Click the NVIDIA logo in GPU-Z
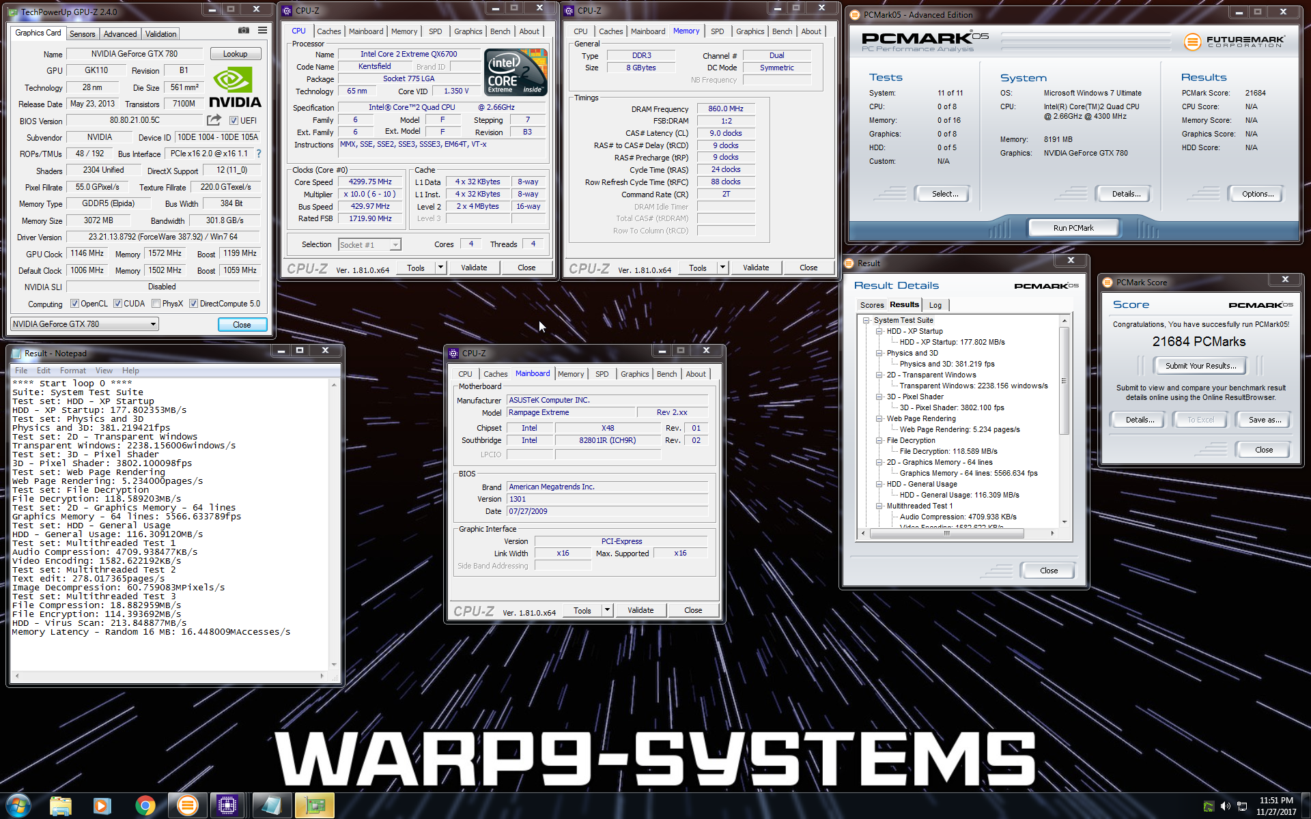Screen dimensions: 1311x819 [x=235, y=88]
